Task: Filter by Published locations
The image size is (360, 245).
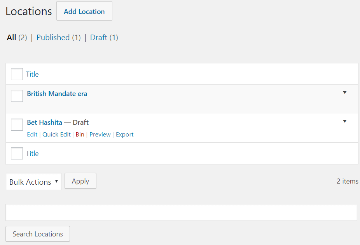Action: 53,38
